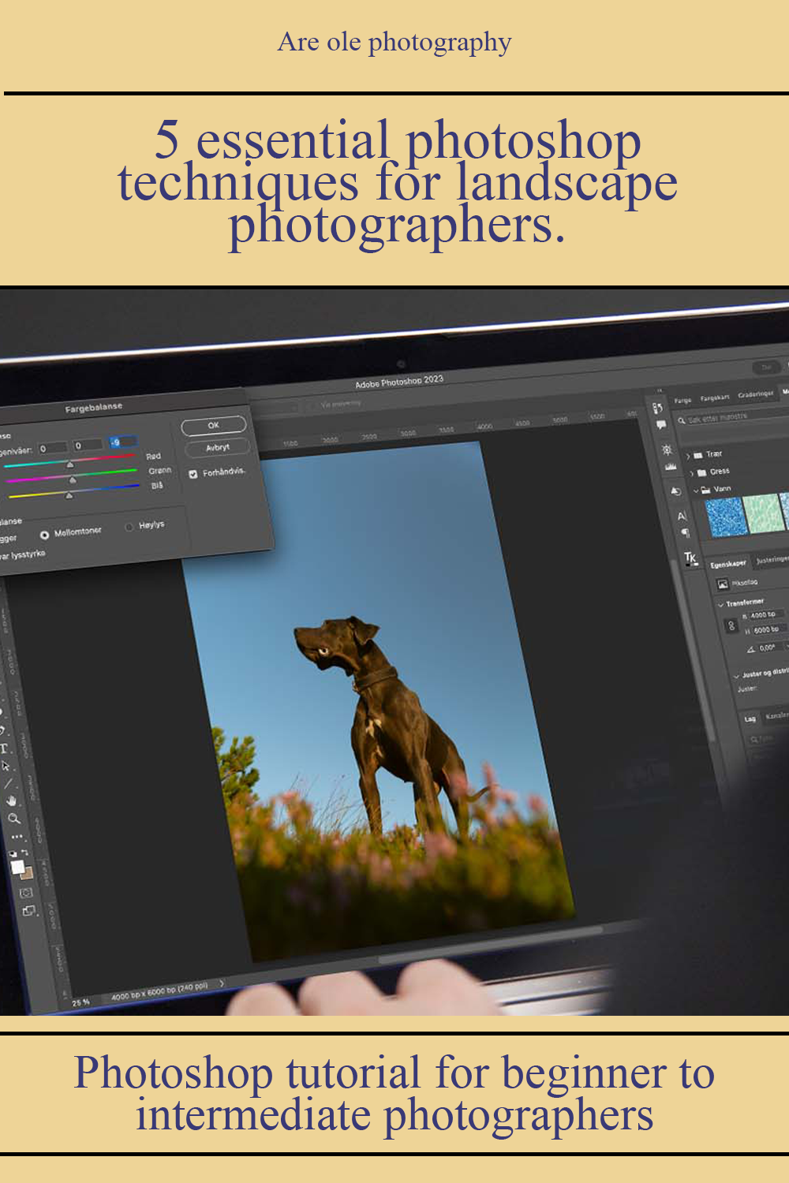Viewport: 789px width, 1183px height.
Task: Select the blue water pattern thumbnail
Action: tap(727, 517)
